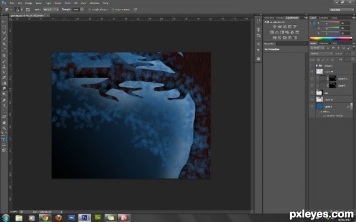Open the Strength slider dropdown arrow

tap(82, 9)
